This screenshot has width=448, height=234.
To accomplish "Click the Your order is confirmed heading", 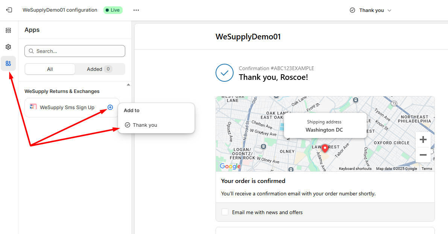I will tap(253, 181).
